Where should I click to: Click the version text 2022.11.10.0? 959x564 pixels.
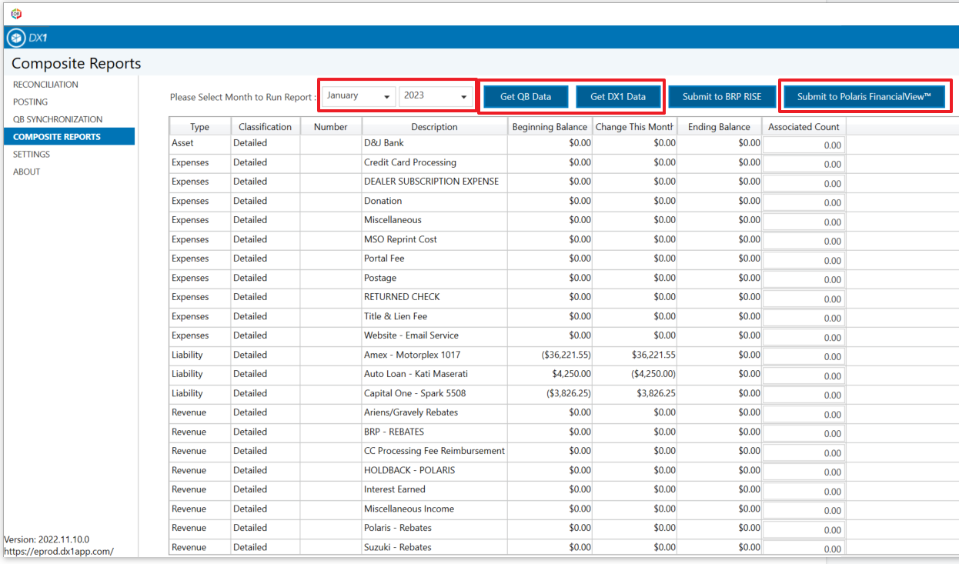[x=46, y=539]
